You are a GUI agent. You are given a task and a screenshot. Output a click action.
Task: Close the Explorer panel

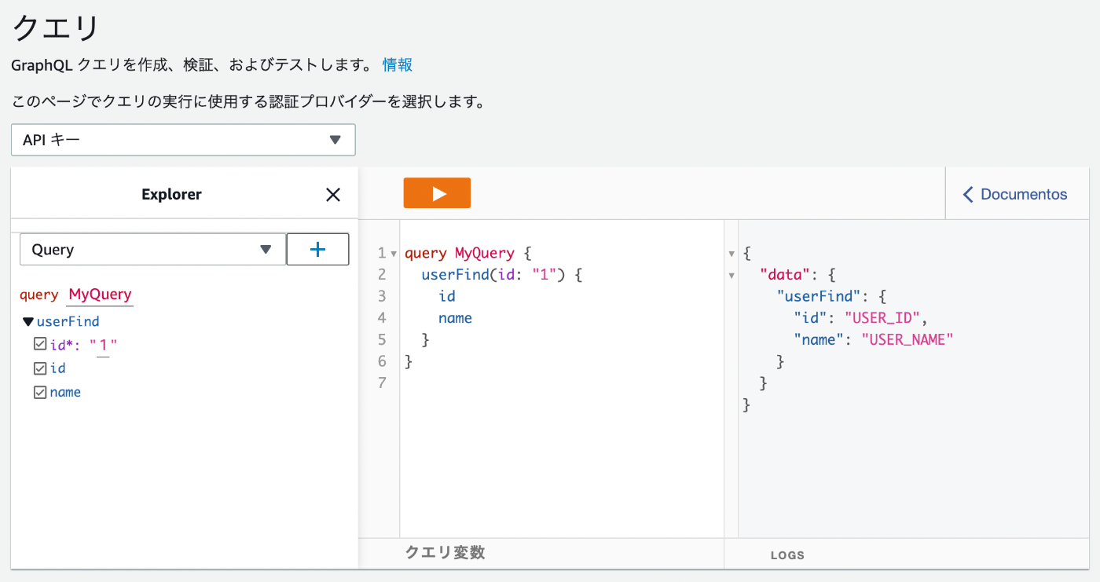click(x=333, y=195)
